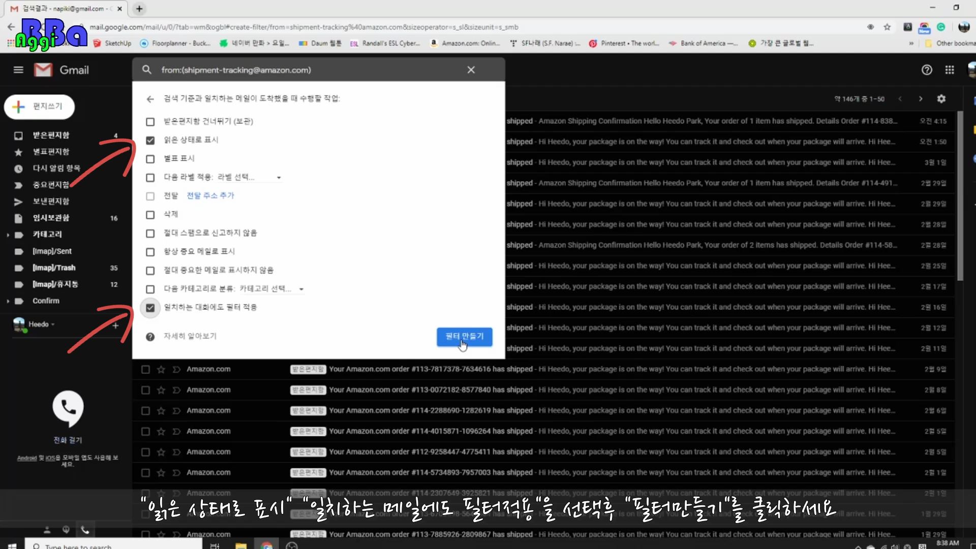Image resolution: width=976 pixels, height=549 pixels.
Task: Click the 전달 주소 추가 link
Action: (210, 196)
